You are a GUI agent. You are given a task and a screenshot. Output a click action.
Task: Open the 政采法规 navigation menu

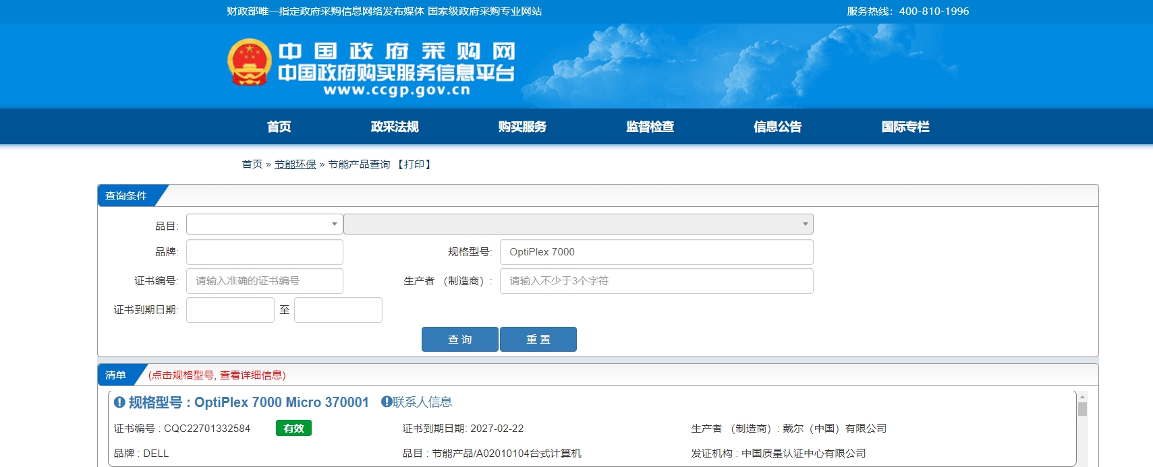(395, 127)
